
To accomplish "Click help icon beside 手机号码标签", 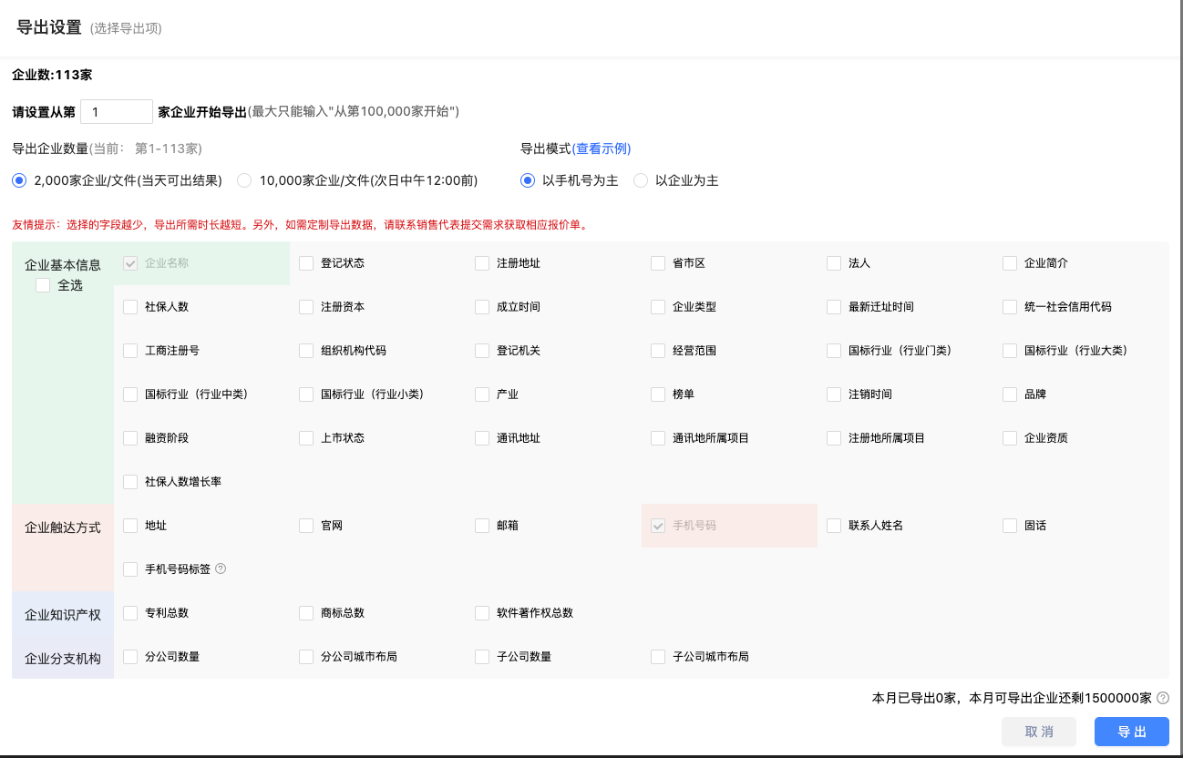I will click(x=221, y=569).
